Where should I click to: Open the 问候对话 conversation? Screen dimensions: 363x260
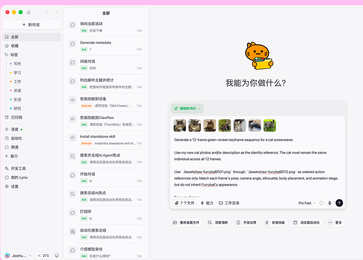click(x=106, y=65)
